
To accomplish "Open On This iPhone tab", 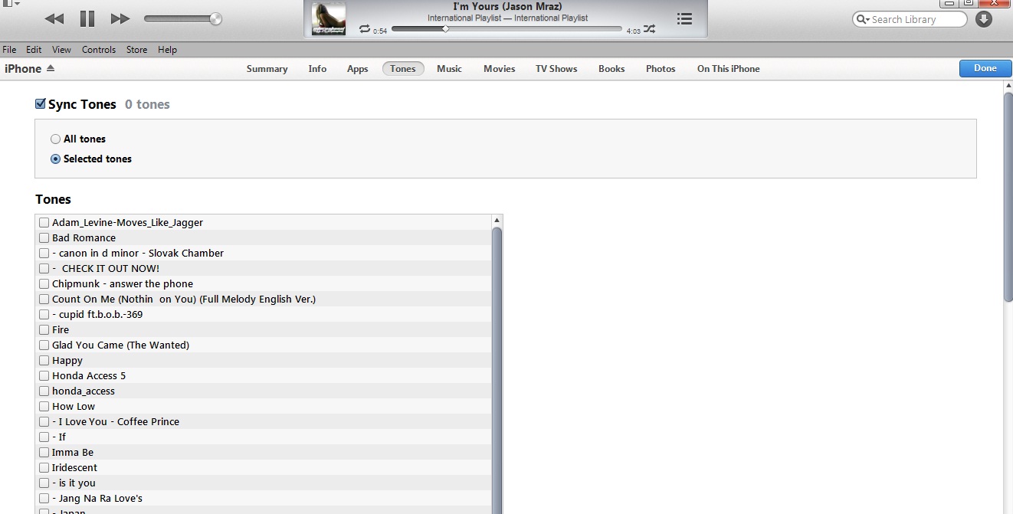I will [x=728, y=69].
